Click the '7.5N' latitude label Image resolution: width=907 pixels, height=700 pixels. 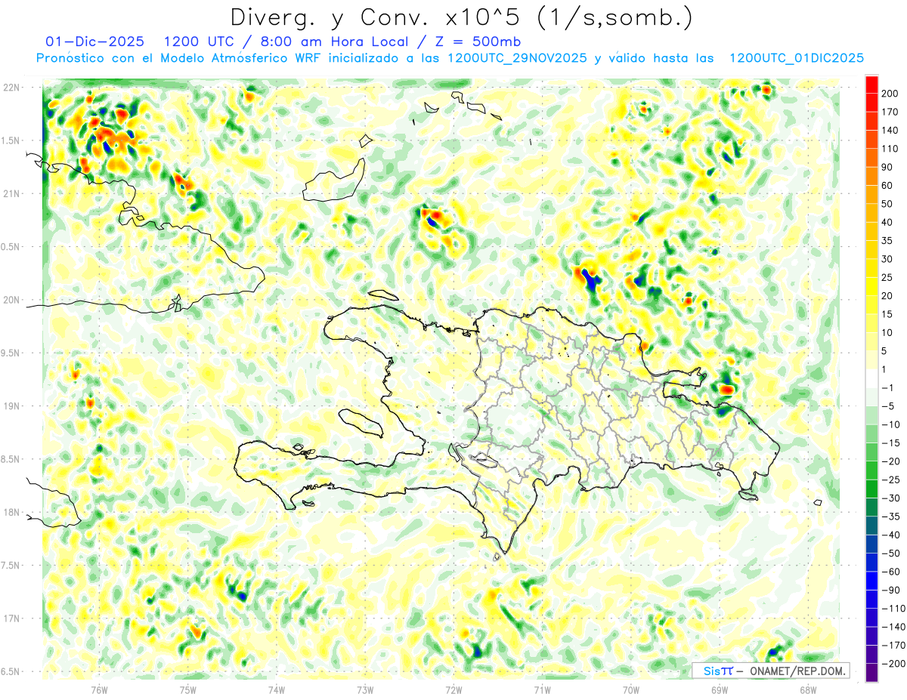[11, 565]
